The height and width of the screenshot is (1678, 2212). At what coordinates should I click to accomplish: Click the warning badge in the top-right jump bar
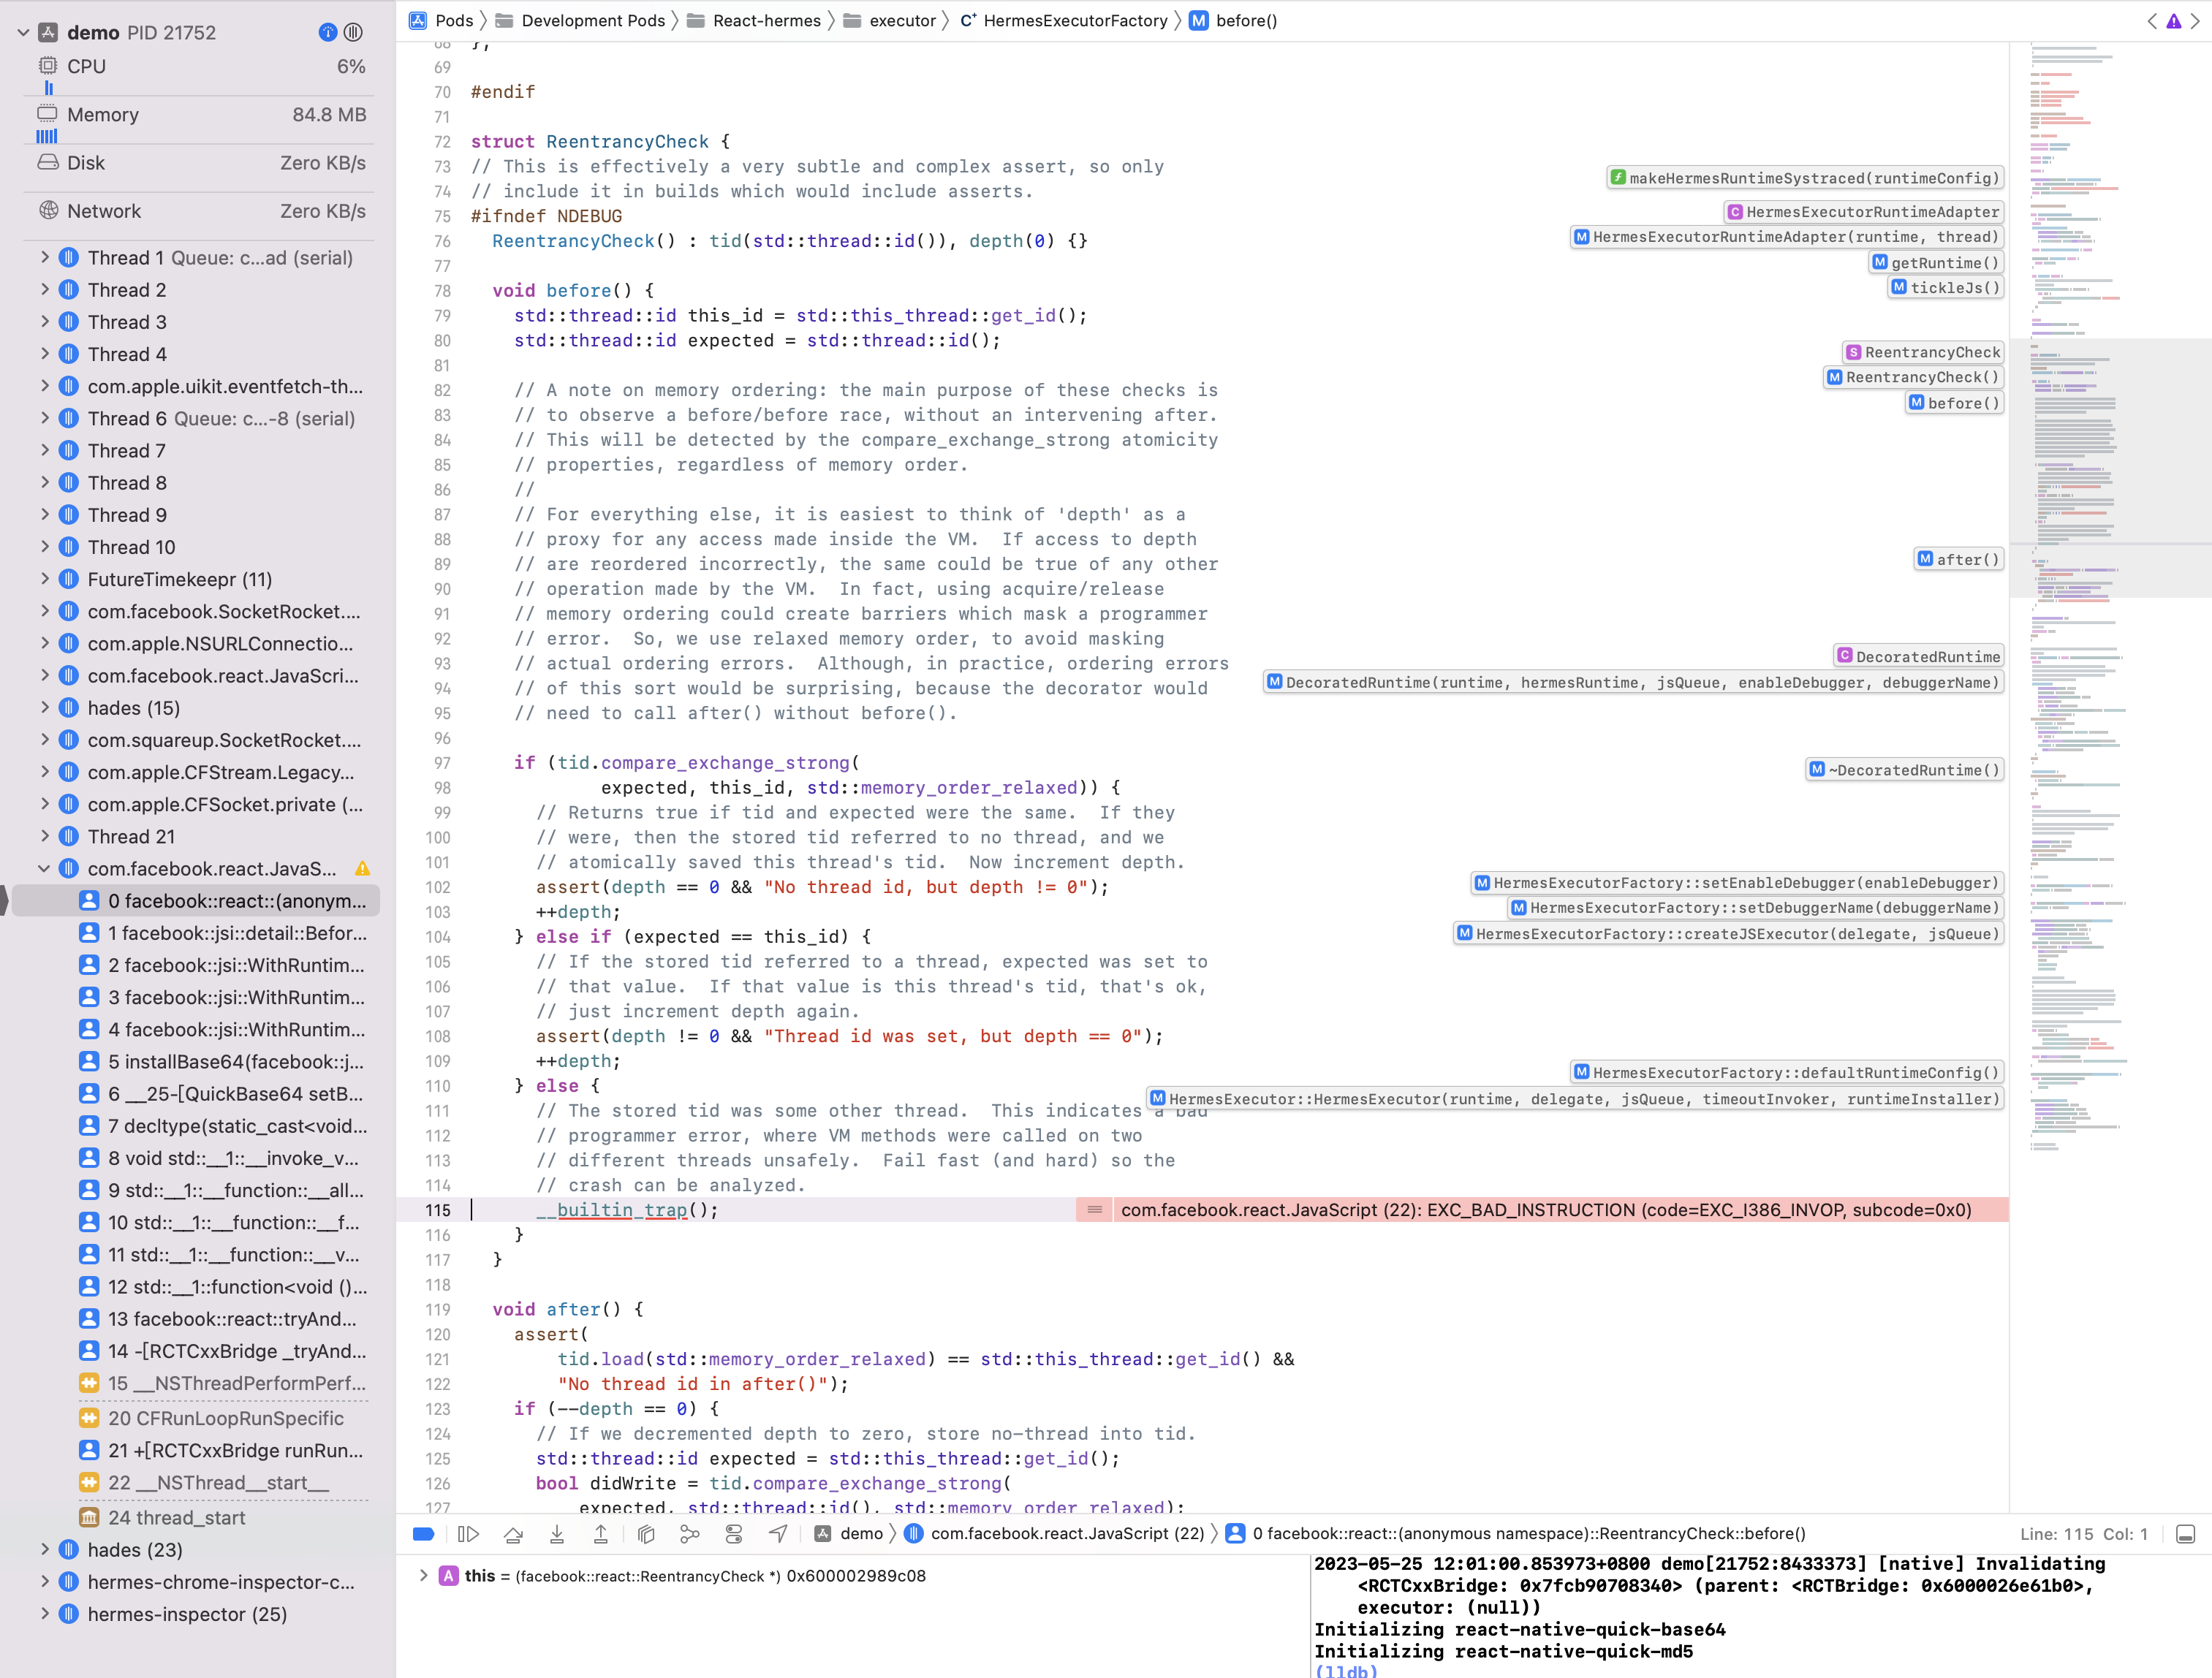(2173, 20)
